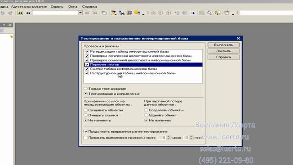Viewport: 293px width, 165px height.
Task: Click the find next binoculars icon after the search box
Action: point(87,13)
